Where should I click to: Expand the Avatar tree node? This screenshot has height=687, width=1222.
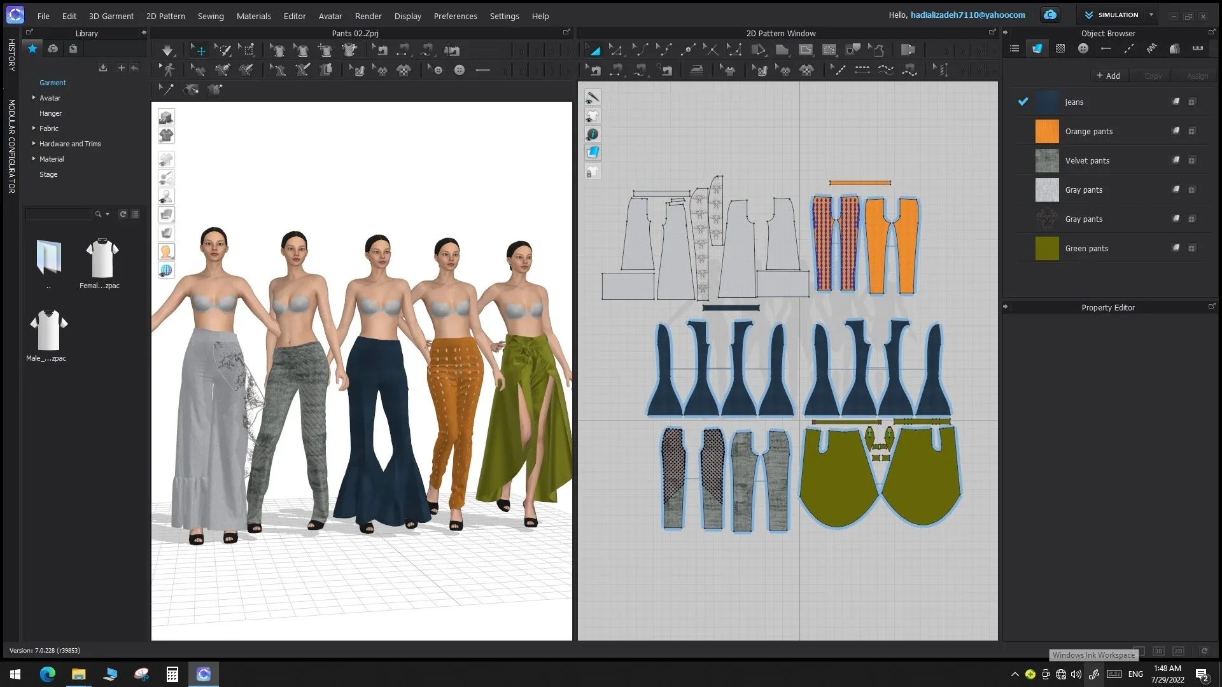point(34,97)
